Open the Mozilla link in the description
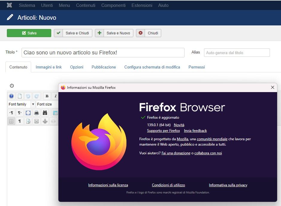Viewport: 281px width, 206px height. click(x=182, y=139)
